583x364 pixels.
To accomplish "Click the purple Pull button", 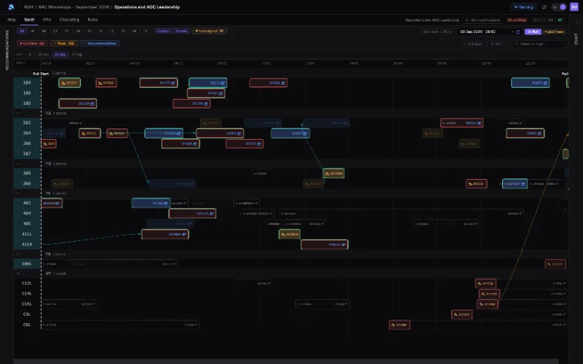I will pyautogui.click(x=533, y=32).
